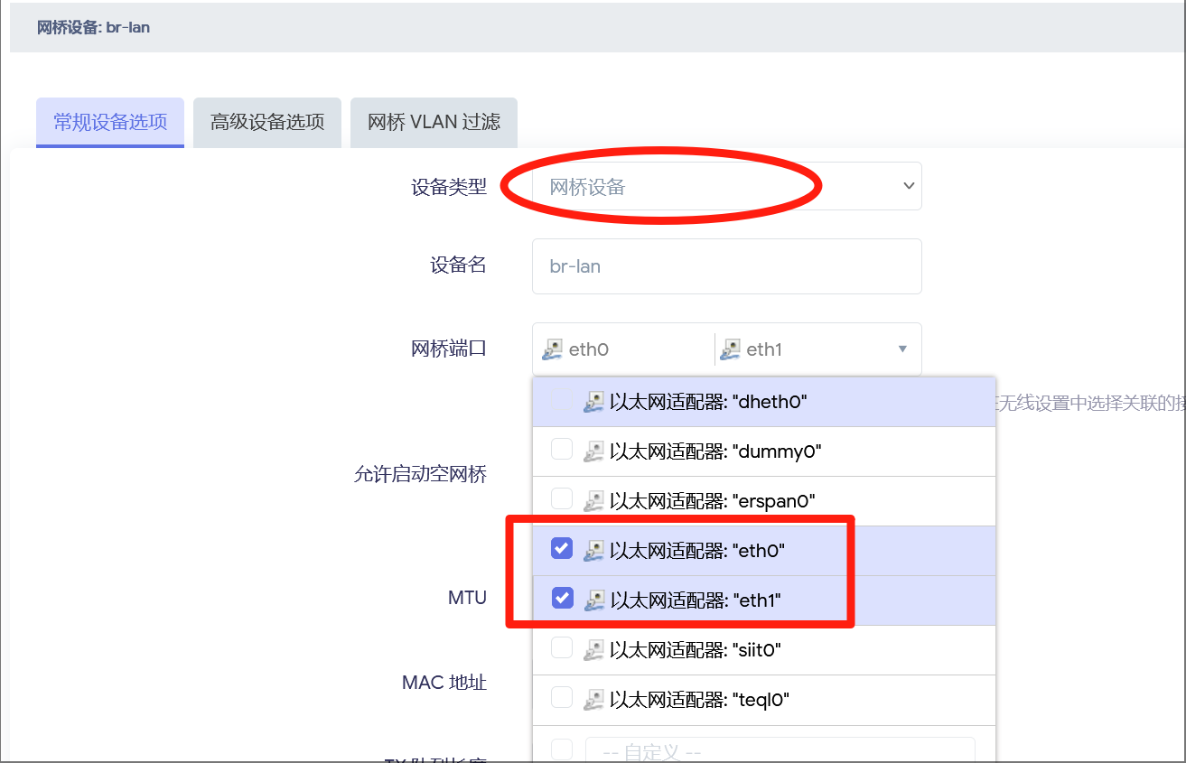Open the 网桥 VLAN 过滤 tab
This screenshot has width=1186, height=763.
(434, 122)
